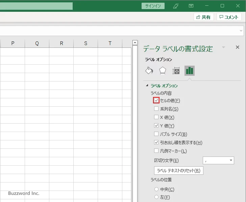Enable the 系列名 checkbox
The image size is (246, 202).
click(156, 109)
